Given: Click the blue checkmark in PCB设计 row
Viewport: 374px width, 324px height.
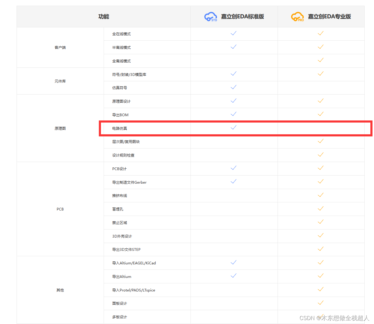Looking at the screenshot, I should (234, 168).
